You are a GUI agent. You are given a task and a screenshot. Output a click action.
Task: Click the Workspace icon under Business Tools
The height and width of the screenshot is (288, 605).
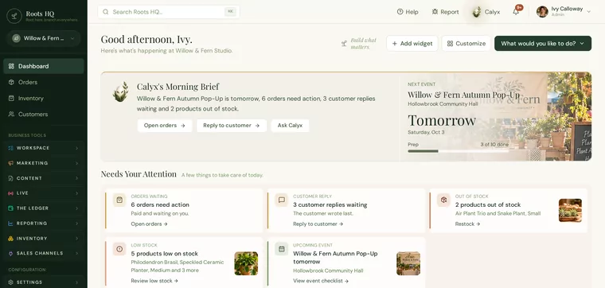point(11,148)
